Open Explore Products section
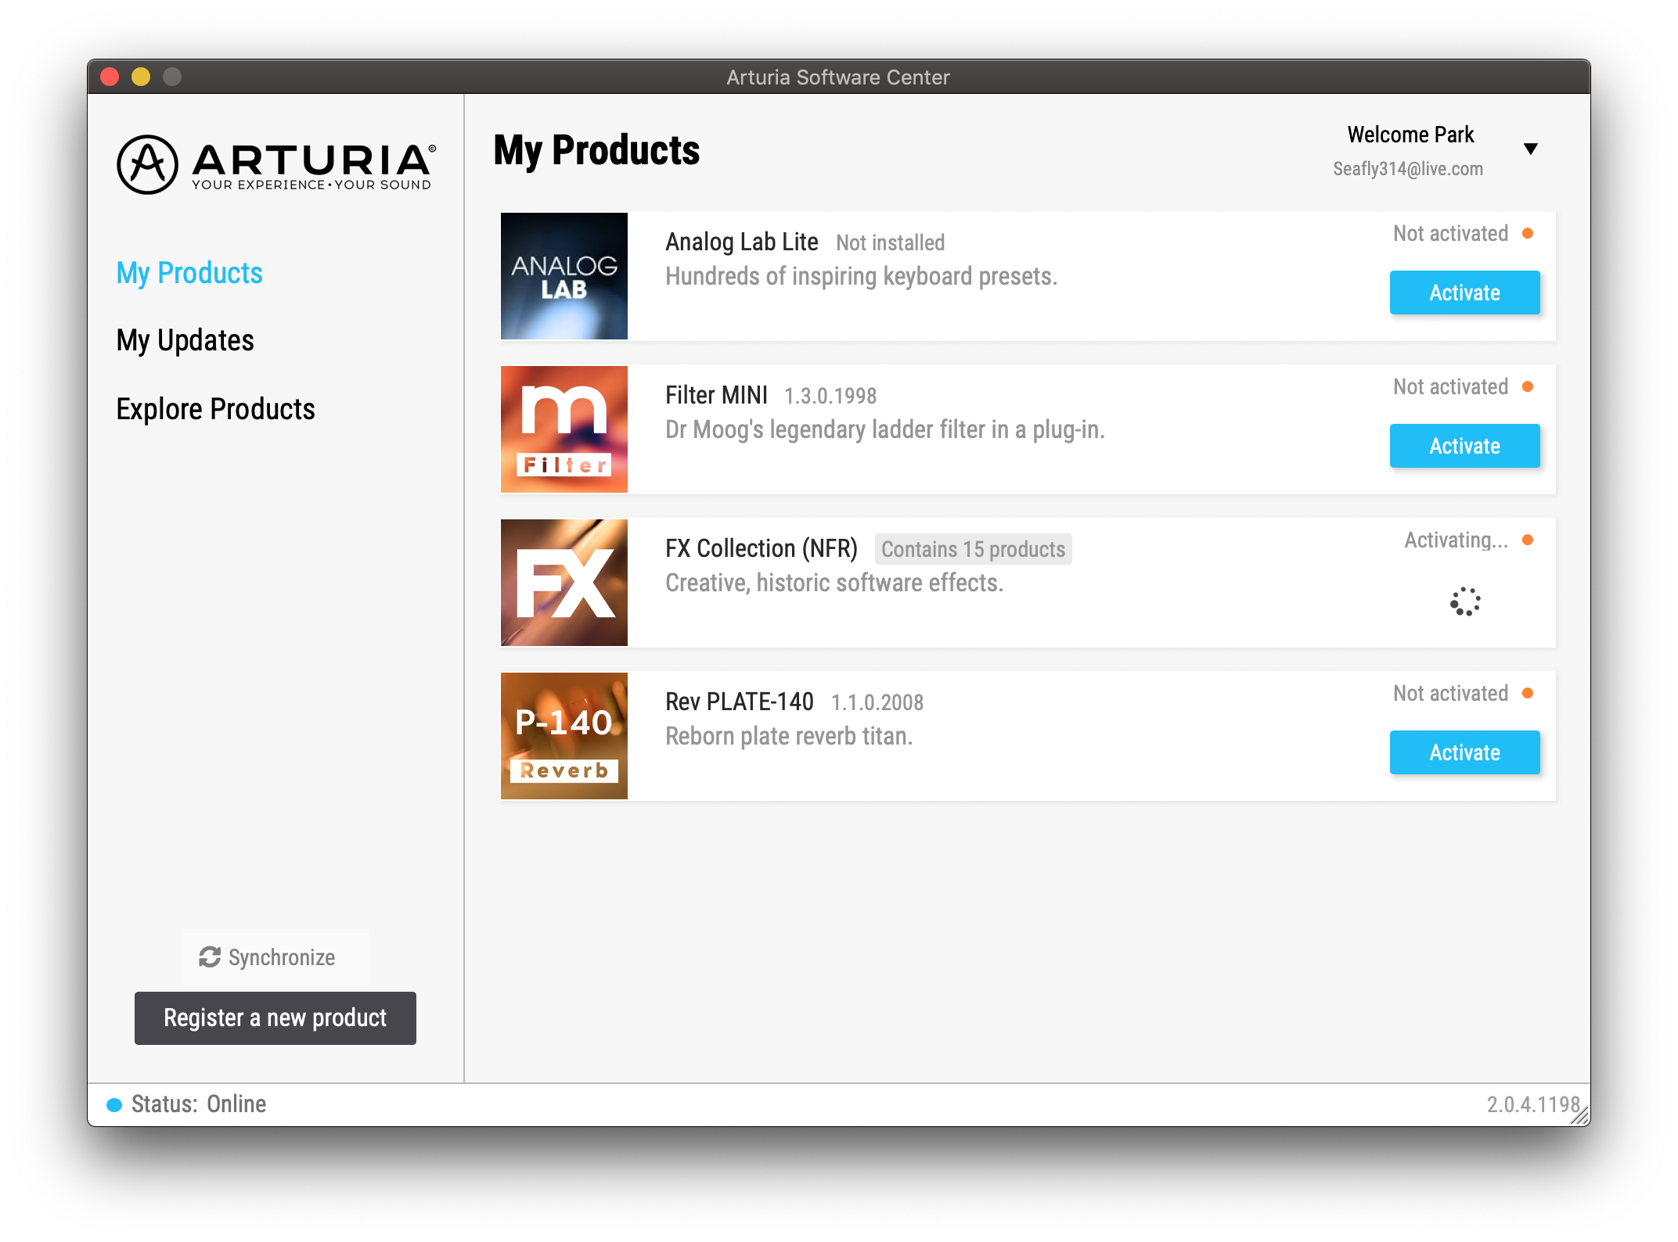Viewport: 1678px width, 1242px height. [215, 409]
